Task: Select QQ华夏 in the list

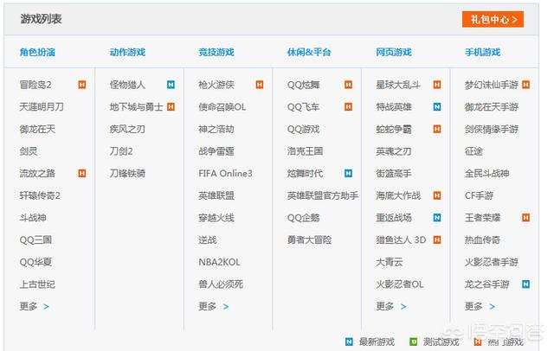Action: pyautogui.click(x=35, y=262)
